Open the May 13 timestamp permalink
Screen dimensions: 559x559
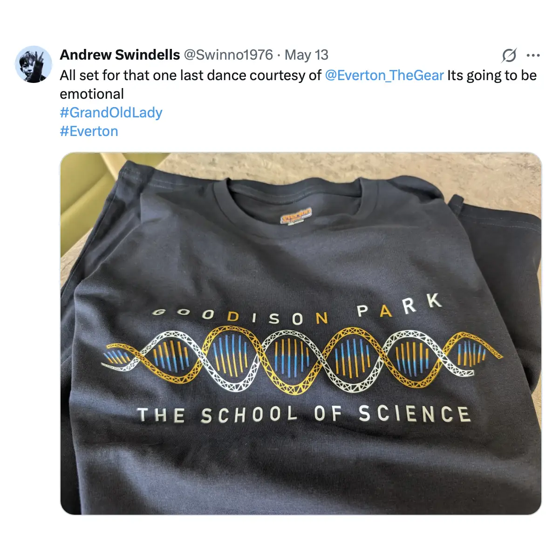(307, 55)
